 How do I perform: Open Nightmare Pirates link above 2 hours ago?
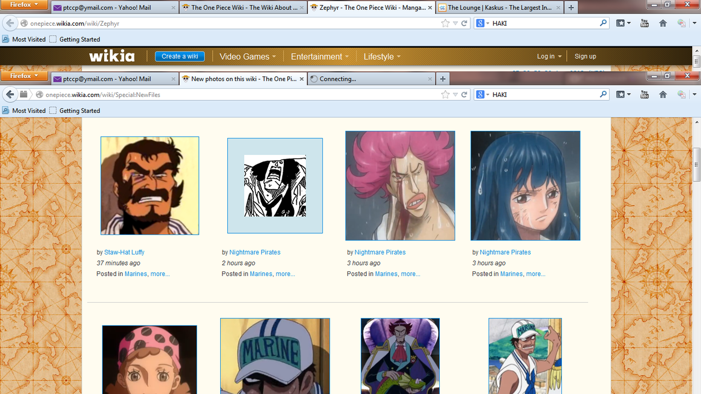(255, 252)
